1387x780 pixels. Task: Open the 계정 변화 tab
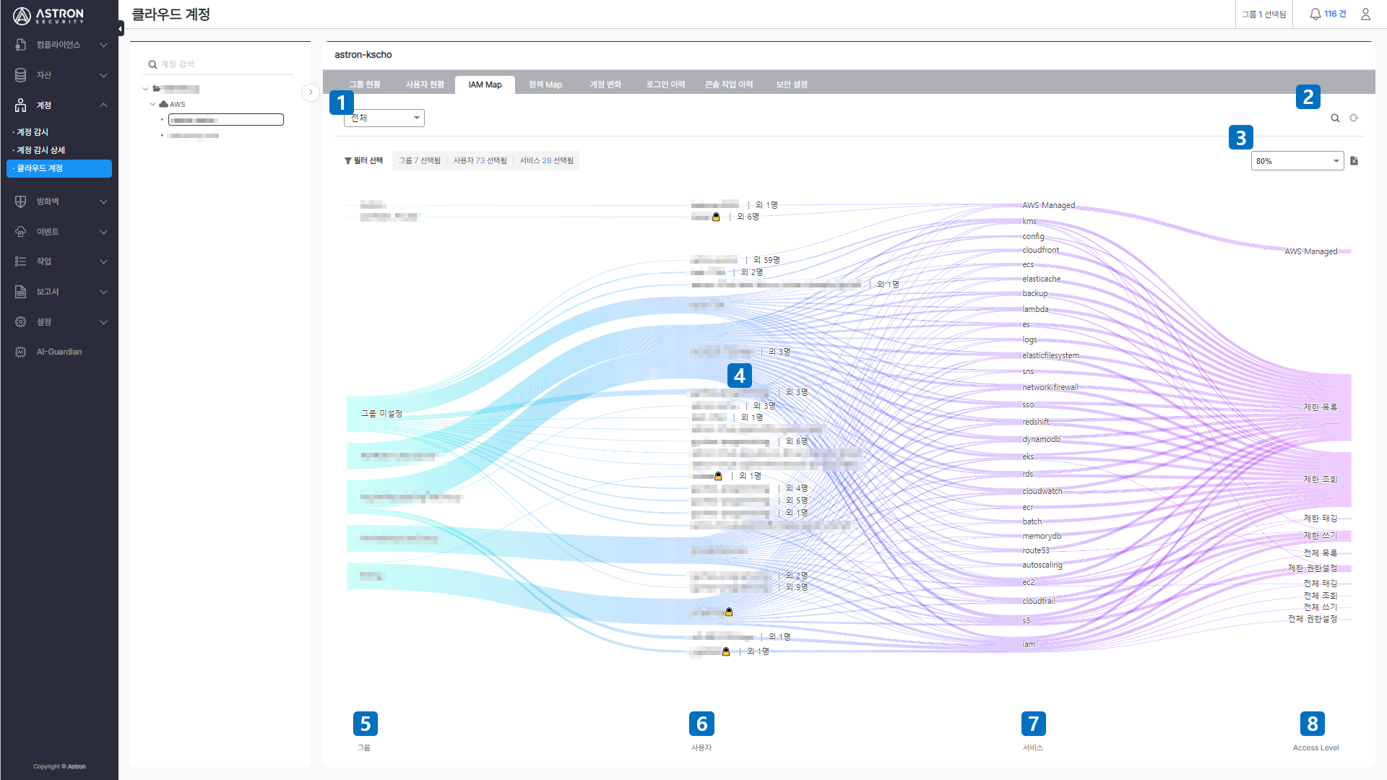click(605, 84)
